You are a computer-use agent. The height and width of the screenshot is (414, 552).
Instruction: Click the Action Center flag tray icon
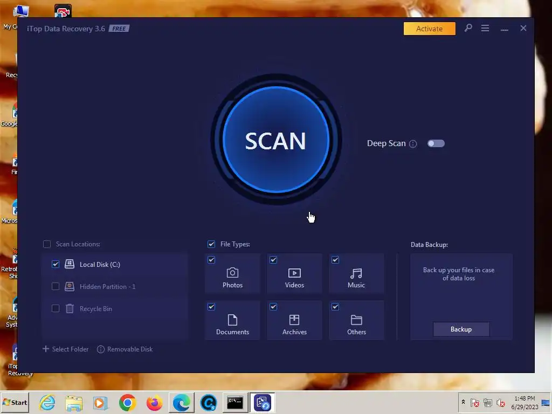click(x=474, y=402)
